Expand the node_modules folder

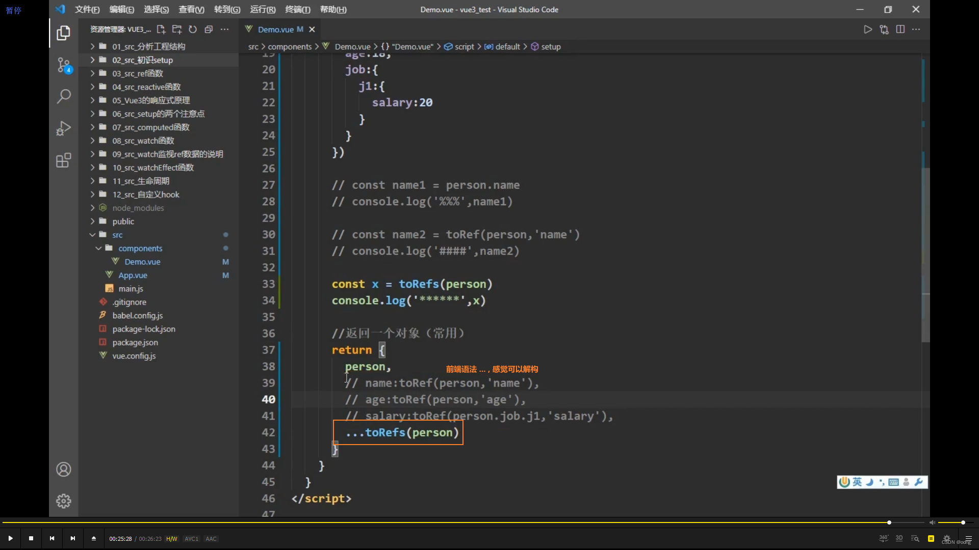[x=159, y=208]
